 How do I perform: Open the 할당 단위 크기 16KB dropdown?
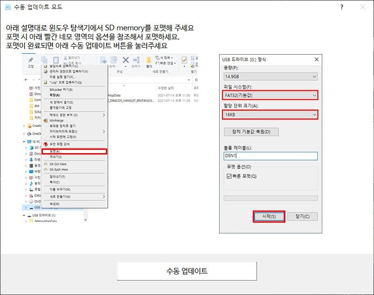pyautogui.click(x=270, y=114)
